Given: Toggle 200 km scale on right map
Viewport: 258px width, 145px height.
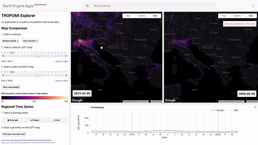Looking at the screenshot, I should (x=236, y=101).
